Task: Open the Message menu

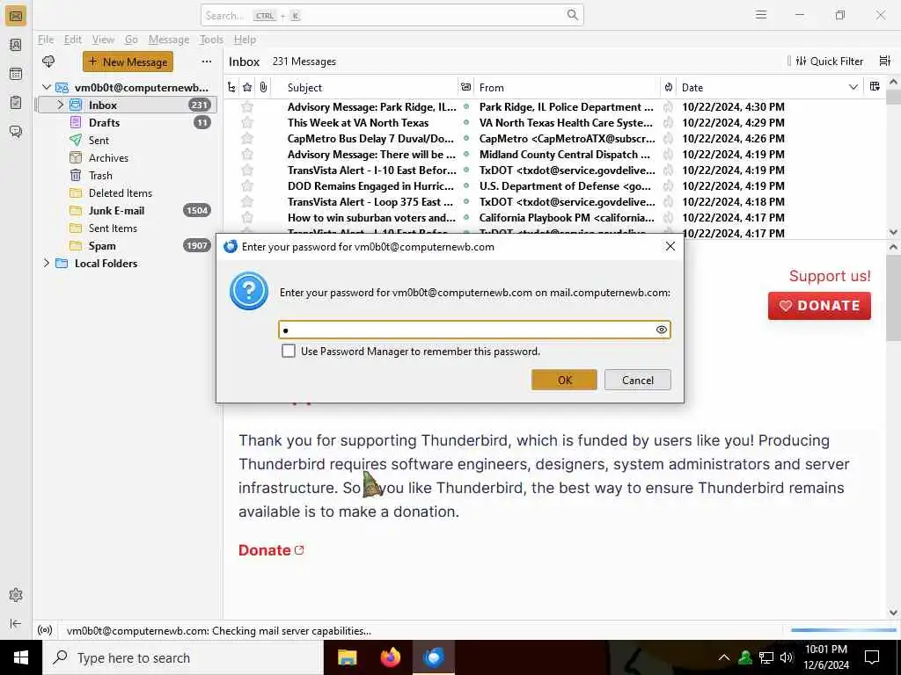Action: coord(169,40)
